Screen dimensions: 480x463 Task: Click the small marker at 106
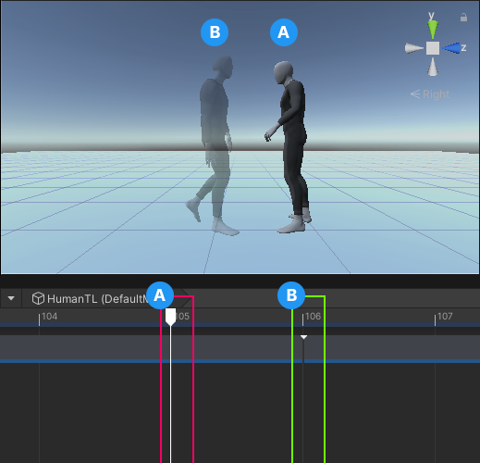pyautogui.click(x=303, y=337)
